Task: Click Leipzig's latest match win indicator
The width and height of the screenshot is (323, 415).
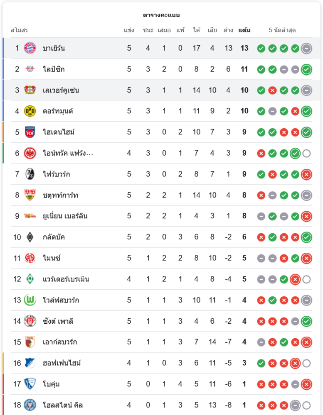Action: point(306,69)
